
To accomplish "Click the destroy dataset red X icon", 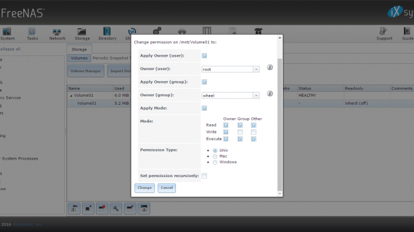I will point(102,208).
